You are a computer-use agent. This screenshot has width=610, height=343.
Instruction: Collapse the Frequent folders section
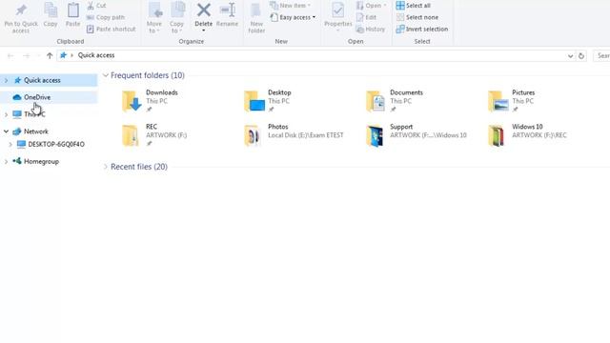pos(106,75)
